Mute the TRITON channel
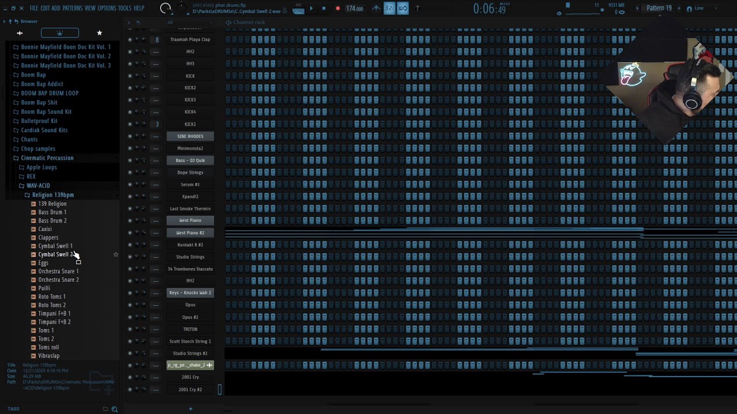Image resolution: width=737 pixels, height=414 pixels. click(130, 329)
